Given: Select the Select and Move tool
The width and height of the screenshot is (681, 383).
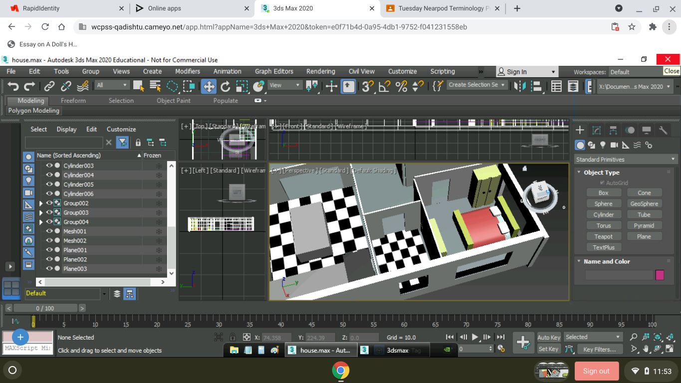Looking at the screenshot, I should [209, 86].
